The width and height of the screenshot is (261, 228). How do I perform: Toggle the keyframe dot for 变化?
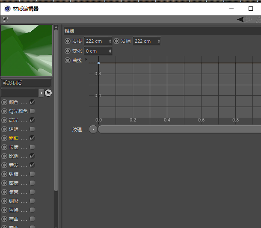coord(68,51)
